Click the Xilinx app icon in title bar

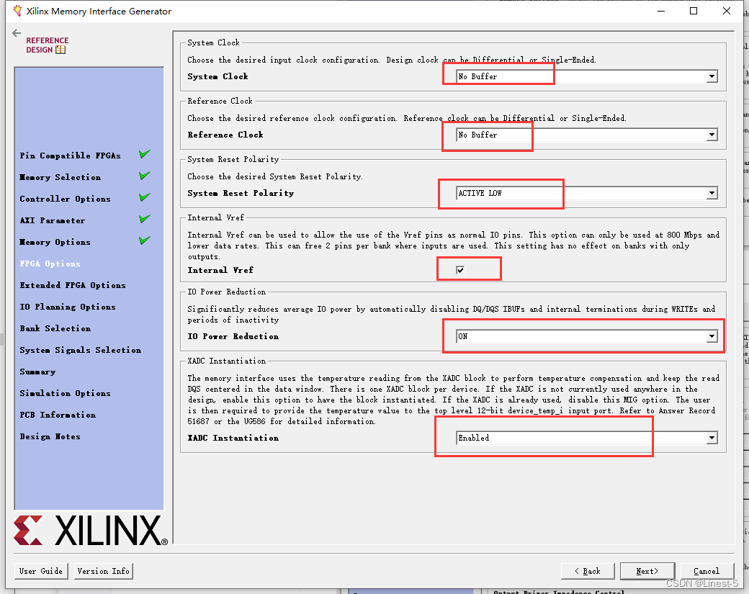pos(14,11)
